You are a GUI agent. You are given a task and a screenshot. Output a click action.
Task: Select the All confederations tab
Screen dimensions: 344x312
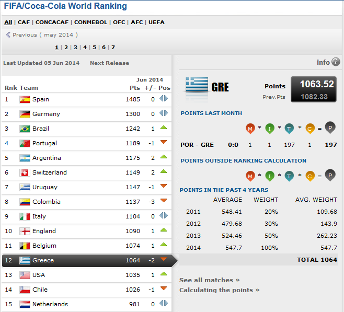point(8,22)
